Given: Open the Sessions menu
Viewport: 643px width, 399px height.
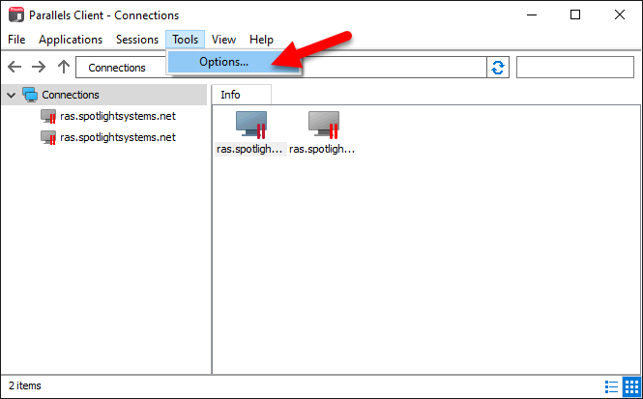Looking at the screenshot, I should (x=136, y=40).
